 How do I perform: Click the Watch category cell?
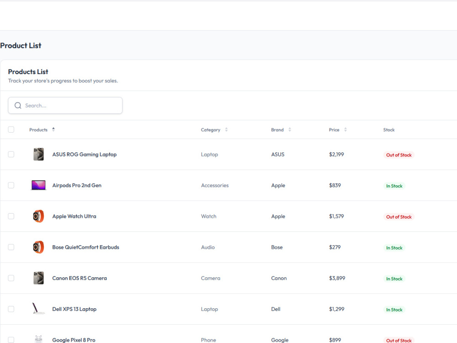[x=209, y=216]
